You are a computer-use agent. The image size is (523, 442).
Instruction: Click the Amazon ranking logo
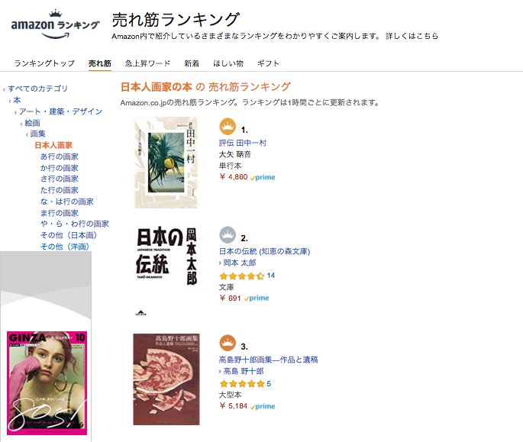pos(56,24)
